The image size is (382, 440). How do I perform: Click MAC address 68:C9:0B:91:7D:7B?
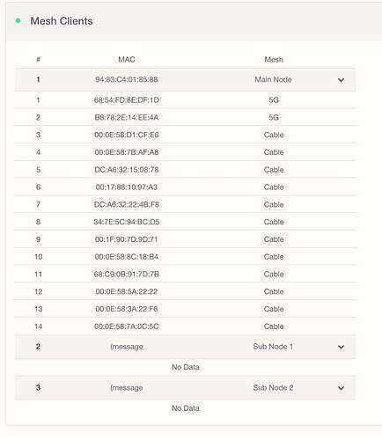[x=127, y=275]
